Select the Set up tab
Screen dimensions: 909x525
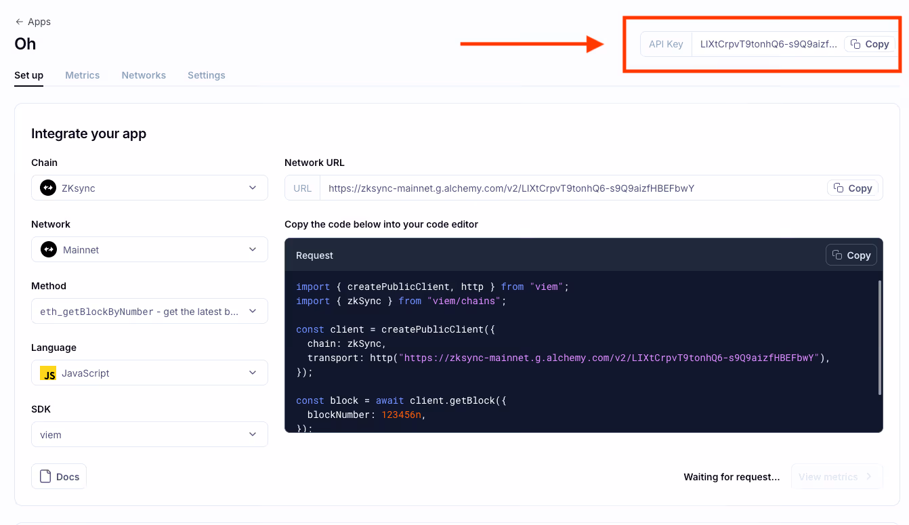28,75
